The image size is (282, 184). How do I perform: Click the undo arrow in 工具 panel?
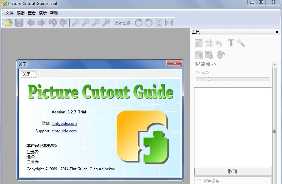point(219,43)
